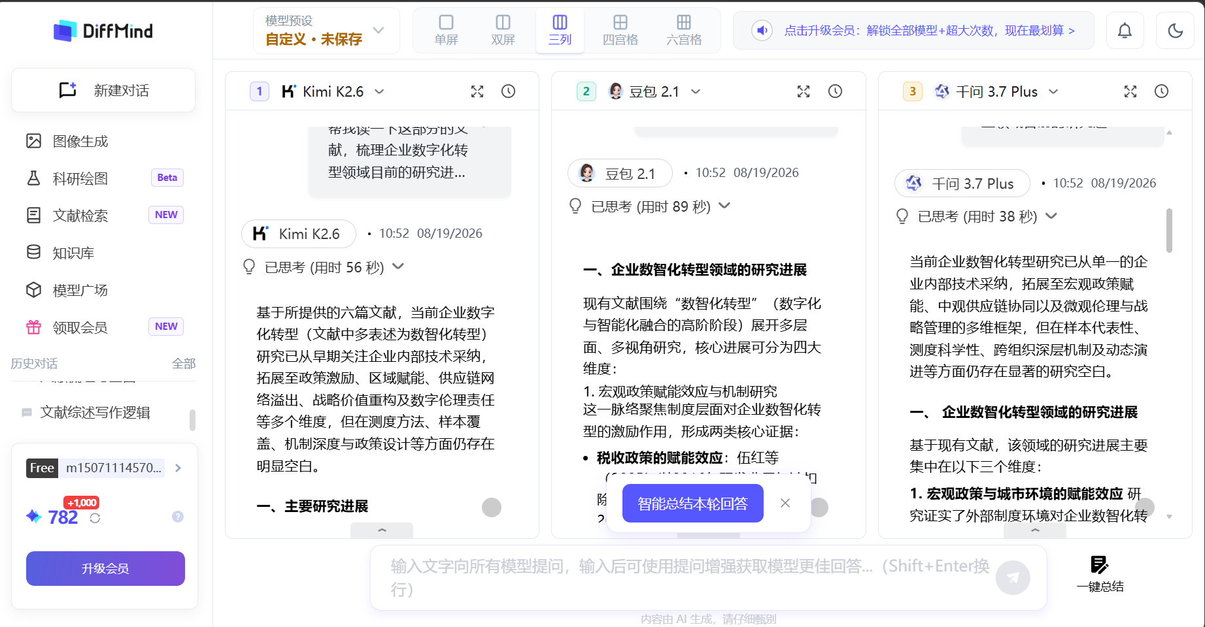Click the 图像生成 picture icon

34,141
